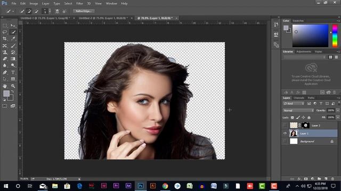
Task: Select the Rectangular Marquee tool
Action: click(x=5, y=25)
